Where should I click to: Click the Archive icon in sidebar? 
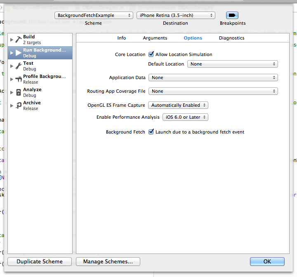click(x=18, y=106)
